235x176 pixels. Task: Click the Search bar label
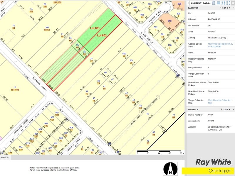[4, 157]
